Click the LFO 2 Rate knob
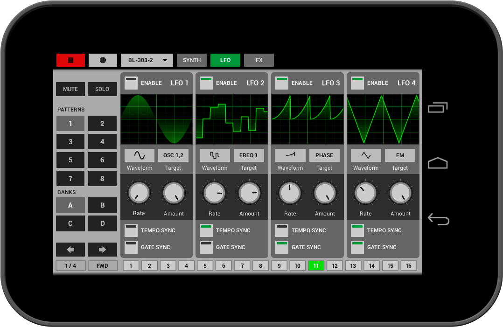 pyautogui.click(x=215, y=193)
